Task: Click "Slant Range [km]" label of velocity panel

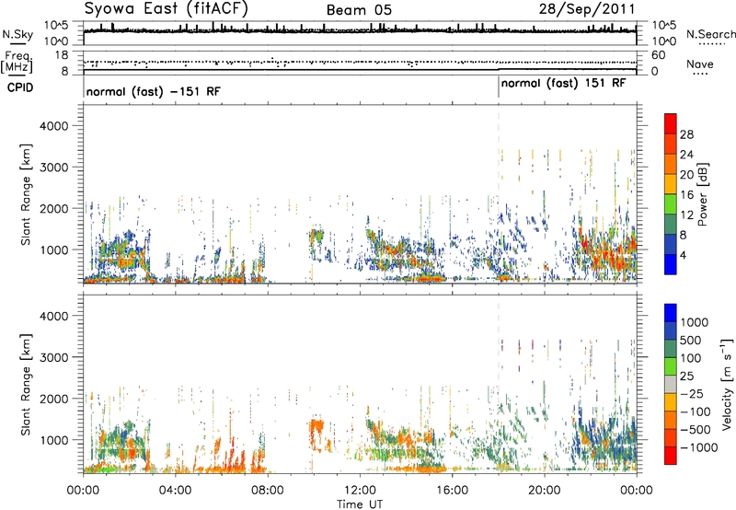Action: (x=26, y=385)
